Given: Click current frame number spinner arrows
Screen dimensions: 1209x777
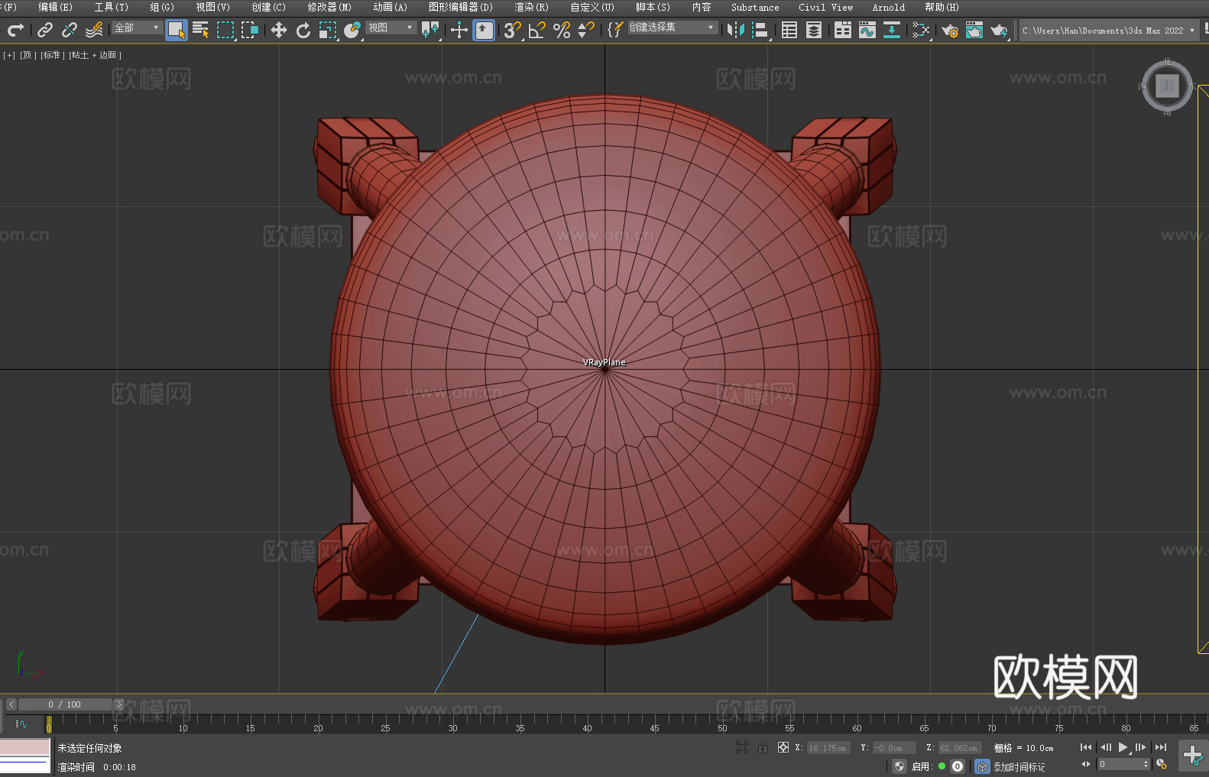Looking at the screenshot, I should point(1145,764).
